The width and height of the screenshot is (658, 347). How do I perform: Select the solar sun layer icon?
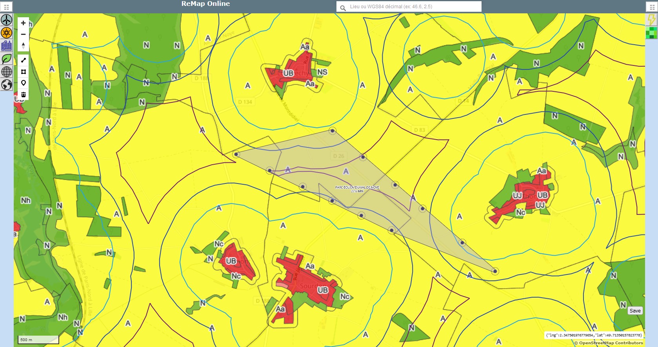click(x=7, y=33)
